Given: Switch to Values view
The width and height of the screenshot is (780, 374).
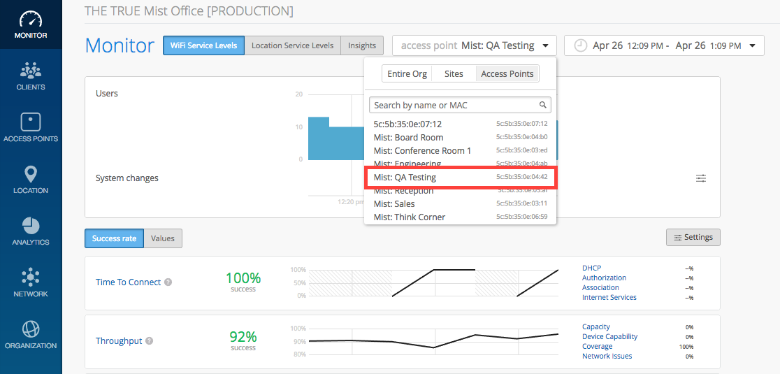Looking at the screenshot, I should (x=163, y=238).
